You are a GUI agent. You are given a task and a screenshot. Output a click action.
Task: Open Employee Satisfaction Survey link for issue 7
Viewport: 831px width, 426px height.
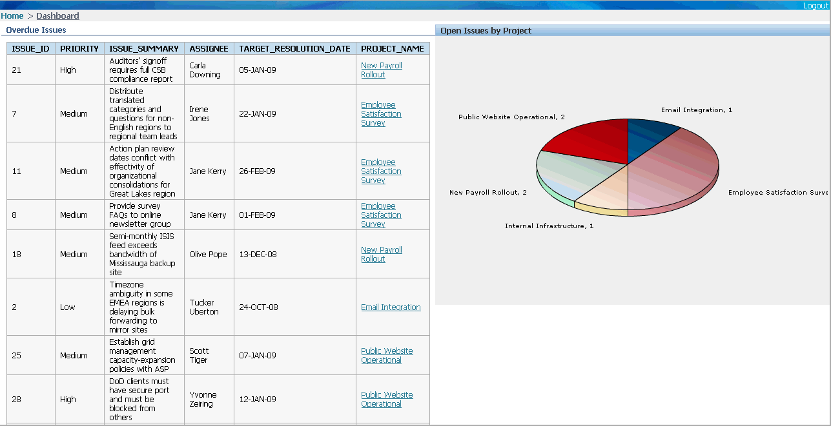(381, 113)
